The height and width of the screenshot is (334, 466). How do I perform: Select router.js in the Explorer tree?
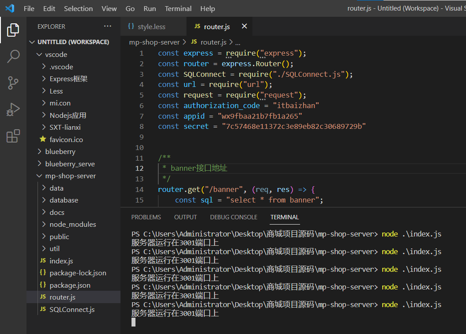(74, 297)
